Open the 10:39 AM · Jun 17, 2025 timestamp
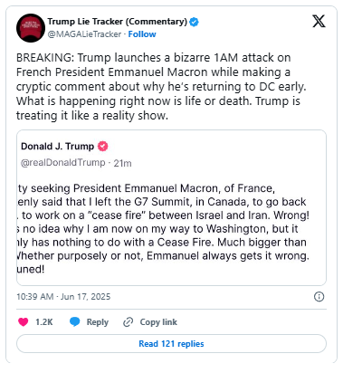The height and width of the screenshot is (373, 343). [63, 297]
